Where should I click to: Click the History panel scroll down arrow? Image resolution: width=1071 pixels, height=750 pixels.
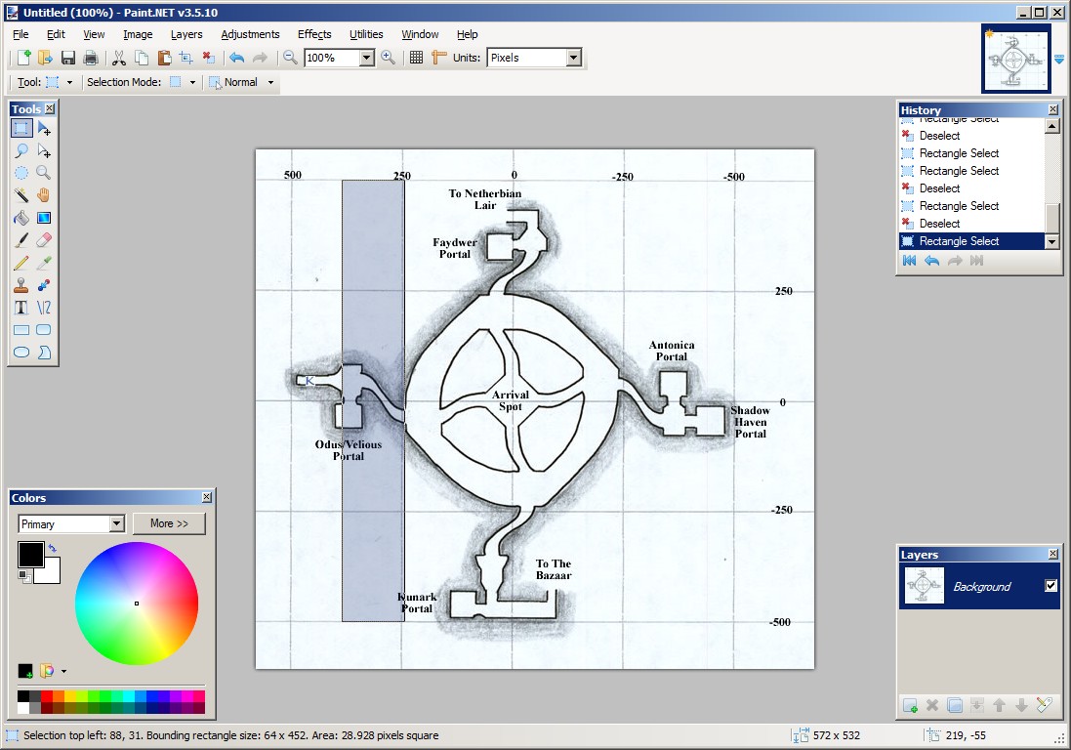pyautogui.click(x=1051, y=242)
